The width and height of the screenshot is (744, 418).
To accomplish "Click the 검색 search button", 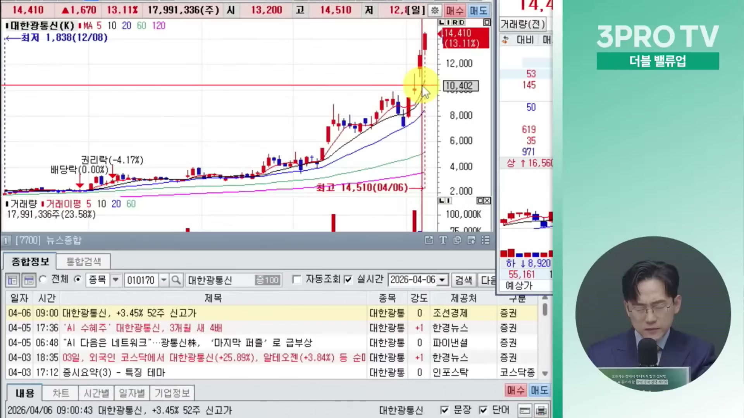I will point(463,279).
